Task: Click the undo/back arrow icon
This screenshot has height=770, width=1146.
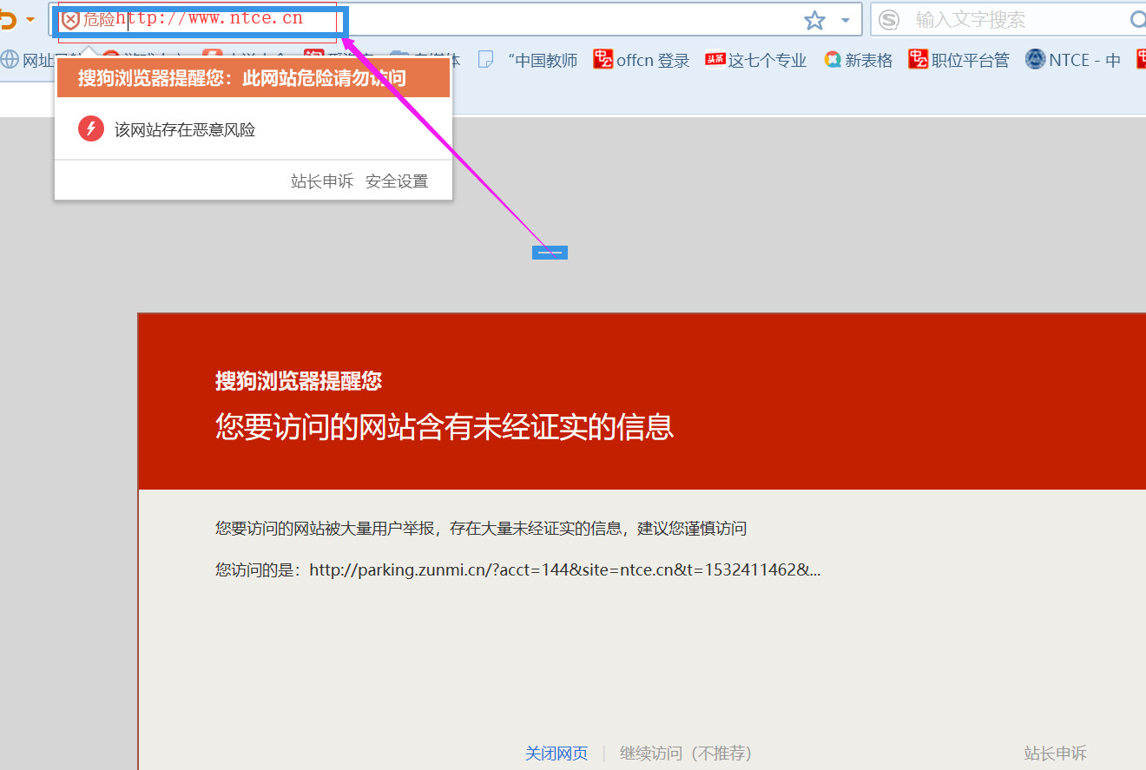Action: (8, 19)
